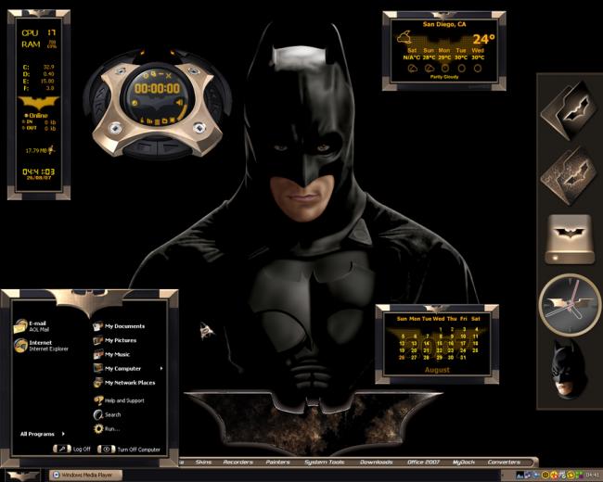Launch Internet Explorer from start menu

pos(41,345)
